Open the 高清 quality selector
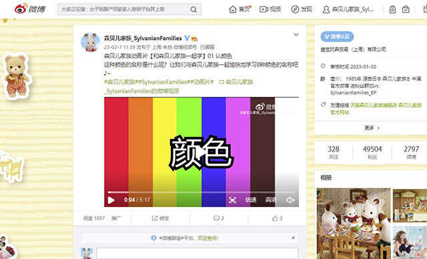 271,200
